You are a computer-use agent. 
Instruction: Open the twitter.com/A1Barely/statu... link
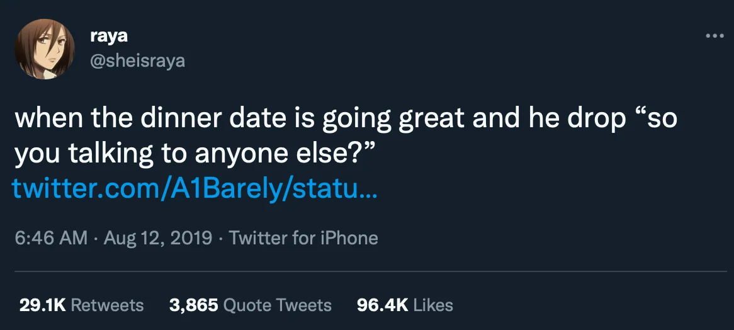click(193, 189)
